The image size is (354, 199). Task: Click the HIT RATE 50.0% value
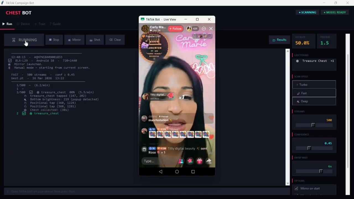302,43
